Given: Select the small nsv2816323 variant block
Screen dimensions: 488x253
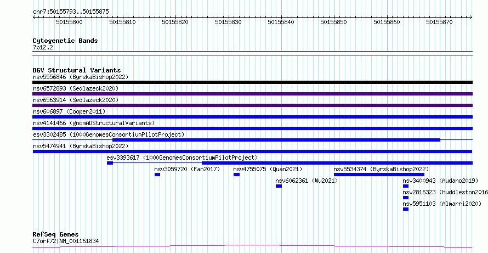Looking at the screenshot, I should (406, 198).
